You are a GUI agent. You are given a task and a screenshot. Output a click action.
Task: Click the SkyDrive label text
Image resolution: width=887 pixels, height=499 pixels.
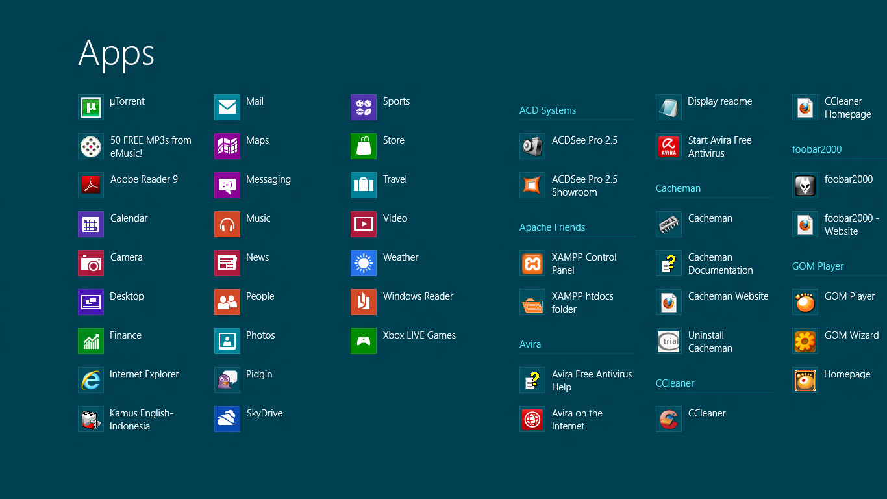coord(264,413)
